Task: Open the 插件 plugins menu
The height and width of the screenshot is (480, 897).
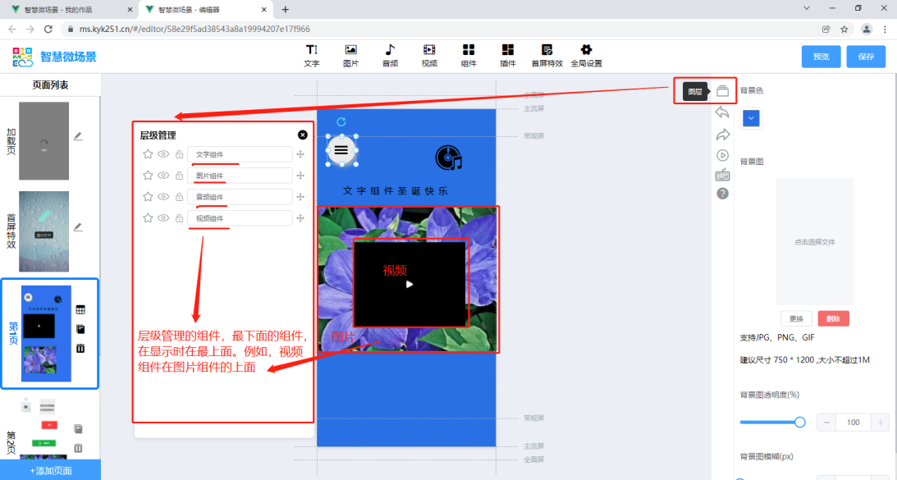Action: tap(507, 55)
